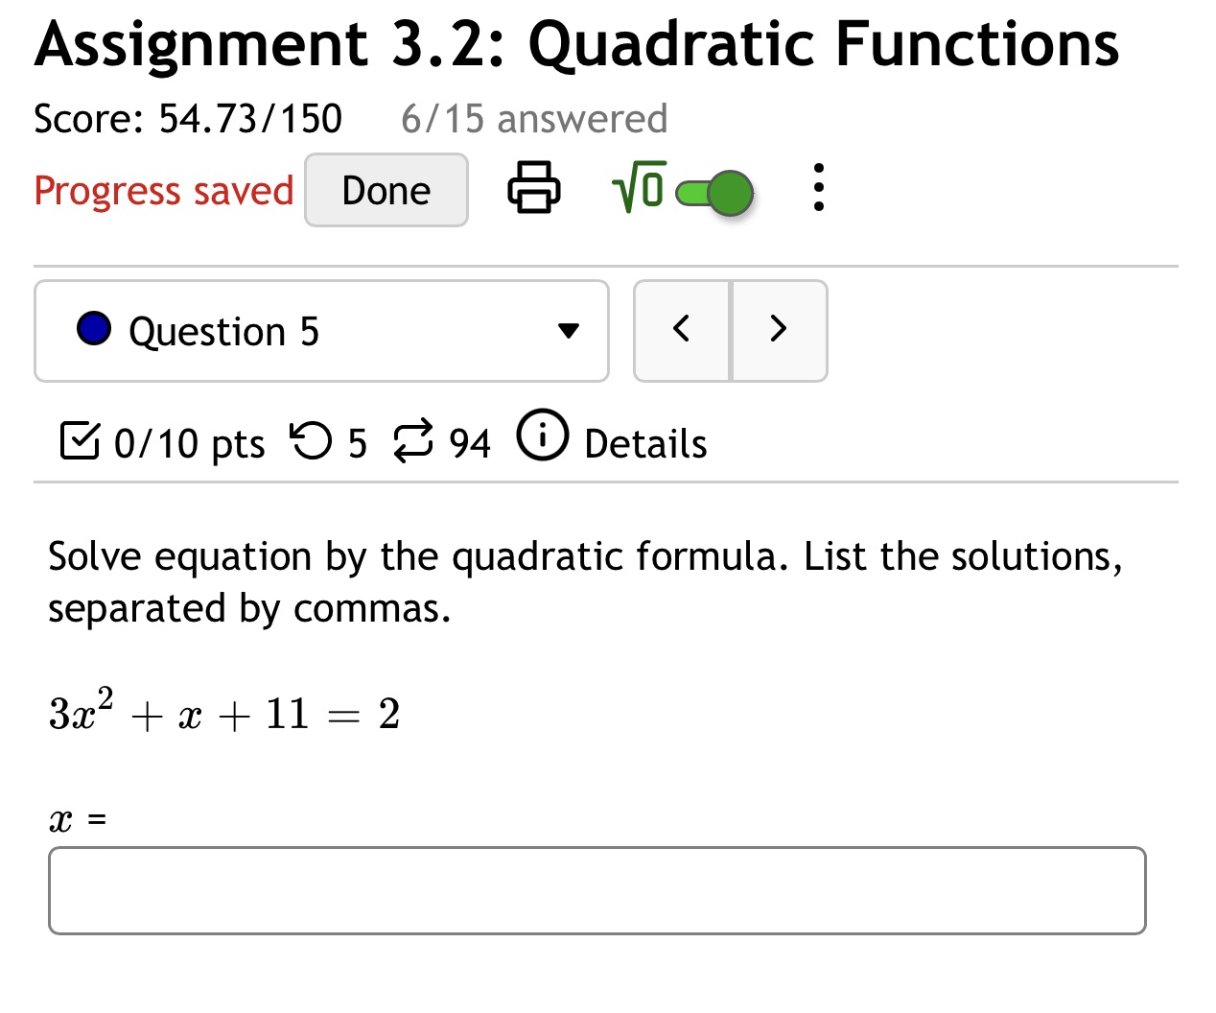
Task: Advance to the next question with the right chevron
Action: coord(779,329)
